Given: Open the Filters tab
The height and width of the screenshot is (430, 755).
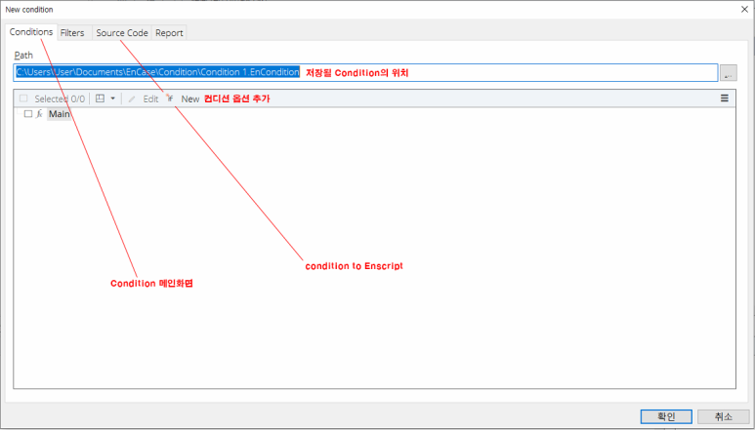Looking at the screenshot, I should 72,33.
